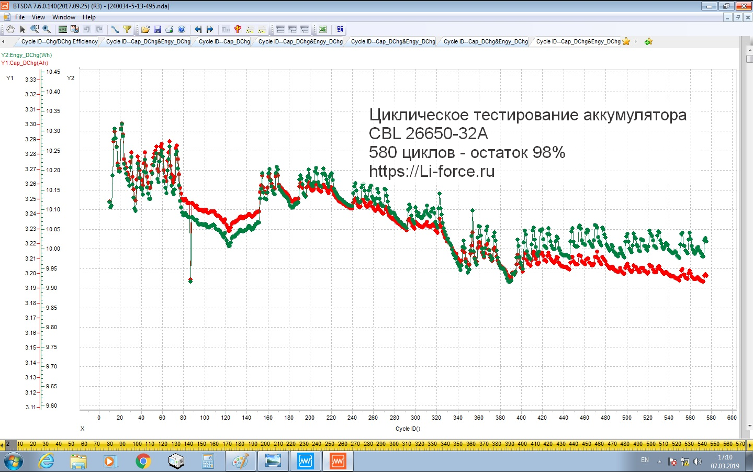This screenshot has width=753, height=472.
Task: Restore down the inner document window
Action: click(x=738, y=17)
